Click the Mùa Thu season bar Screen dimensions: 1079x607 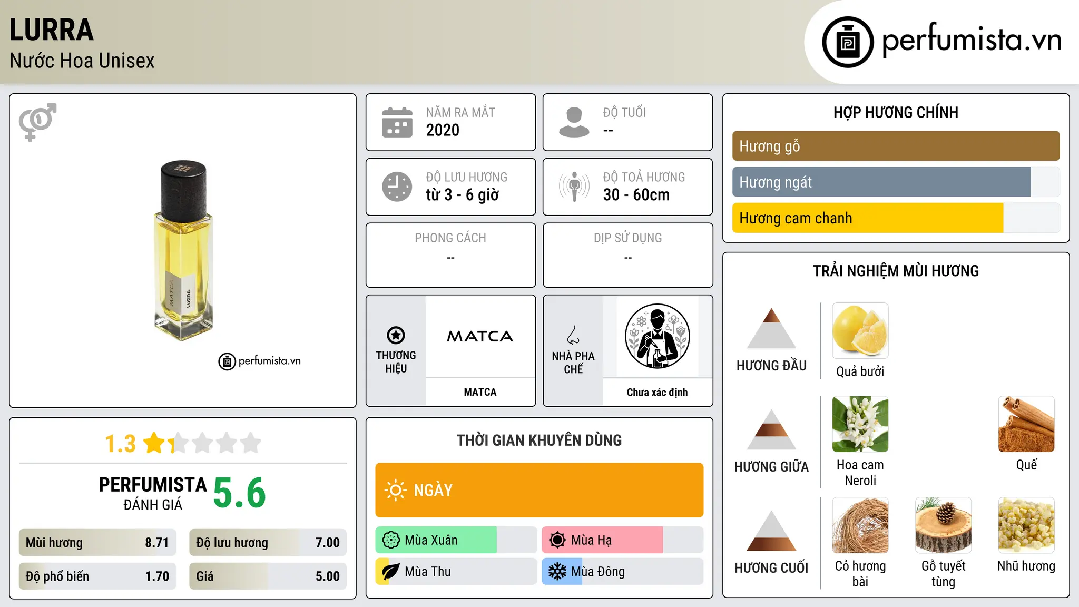(x=456, y=572)
